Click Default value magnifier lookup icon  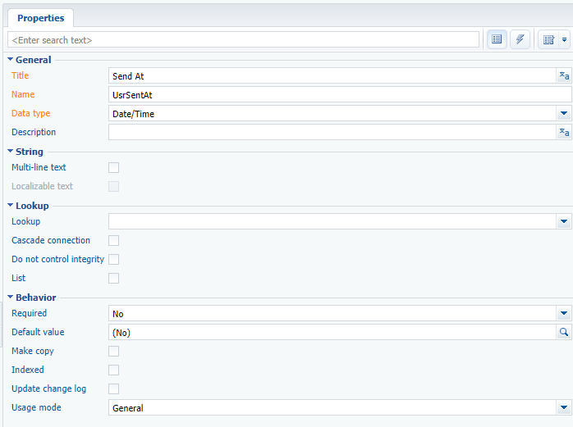point(564,332)
